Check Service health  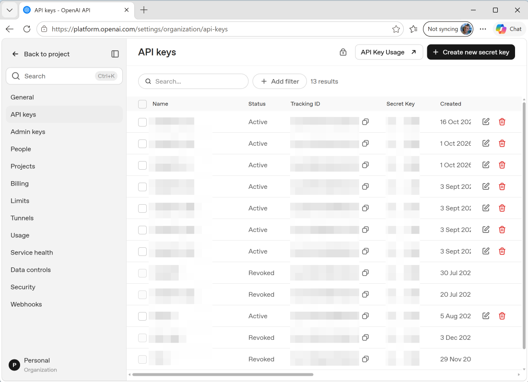64,253
